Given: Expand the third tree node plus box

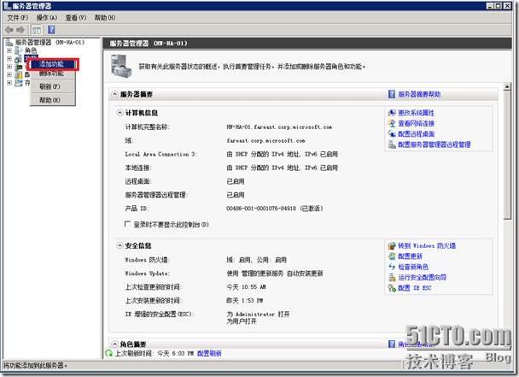Looking at the screenshot, I should click(x=9, y=67).
